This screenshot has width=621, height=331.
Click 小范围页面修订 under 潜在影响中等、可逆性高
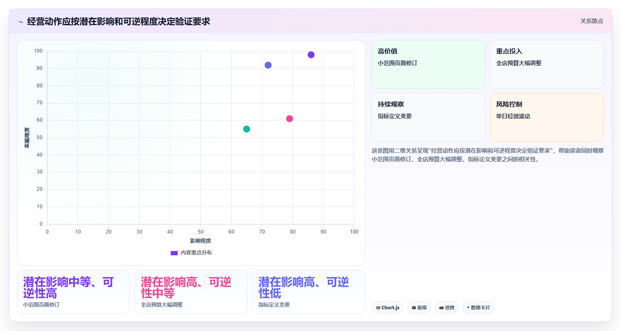41,305
